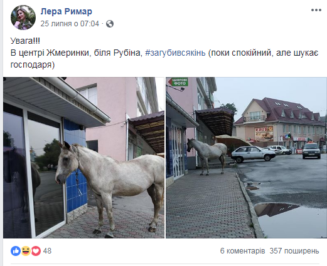View the 357 поширень shares list
The width and height of the screenshot is (327, 266).
point(294,251)
